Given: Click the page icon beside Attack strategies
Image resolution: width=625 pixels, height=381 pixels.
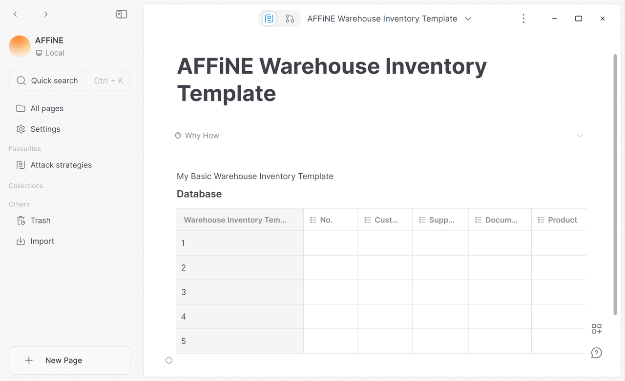Looking at the screenshot, I should [21, 165].
